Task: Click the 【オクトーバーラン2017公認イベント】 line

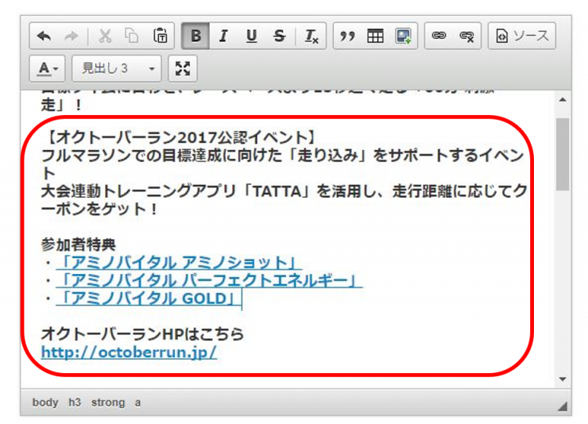Action: tap(180, 137)
